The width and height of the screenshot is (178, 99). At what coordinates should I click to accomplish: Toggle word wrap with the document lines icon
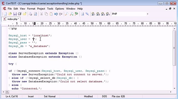[82, 14]
